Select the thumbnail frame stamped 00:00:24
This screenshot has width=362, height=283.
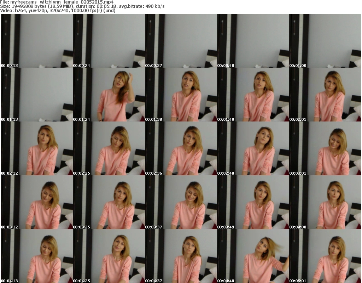(109, 41)
